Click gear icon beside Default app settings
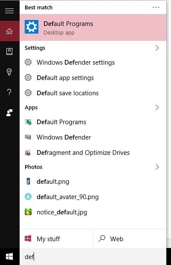 [28, 77]
